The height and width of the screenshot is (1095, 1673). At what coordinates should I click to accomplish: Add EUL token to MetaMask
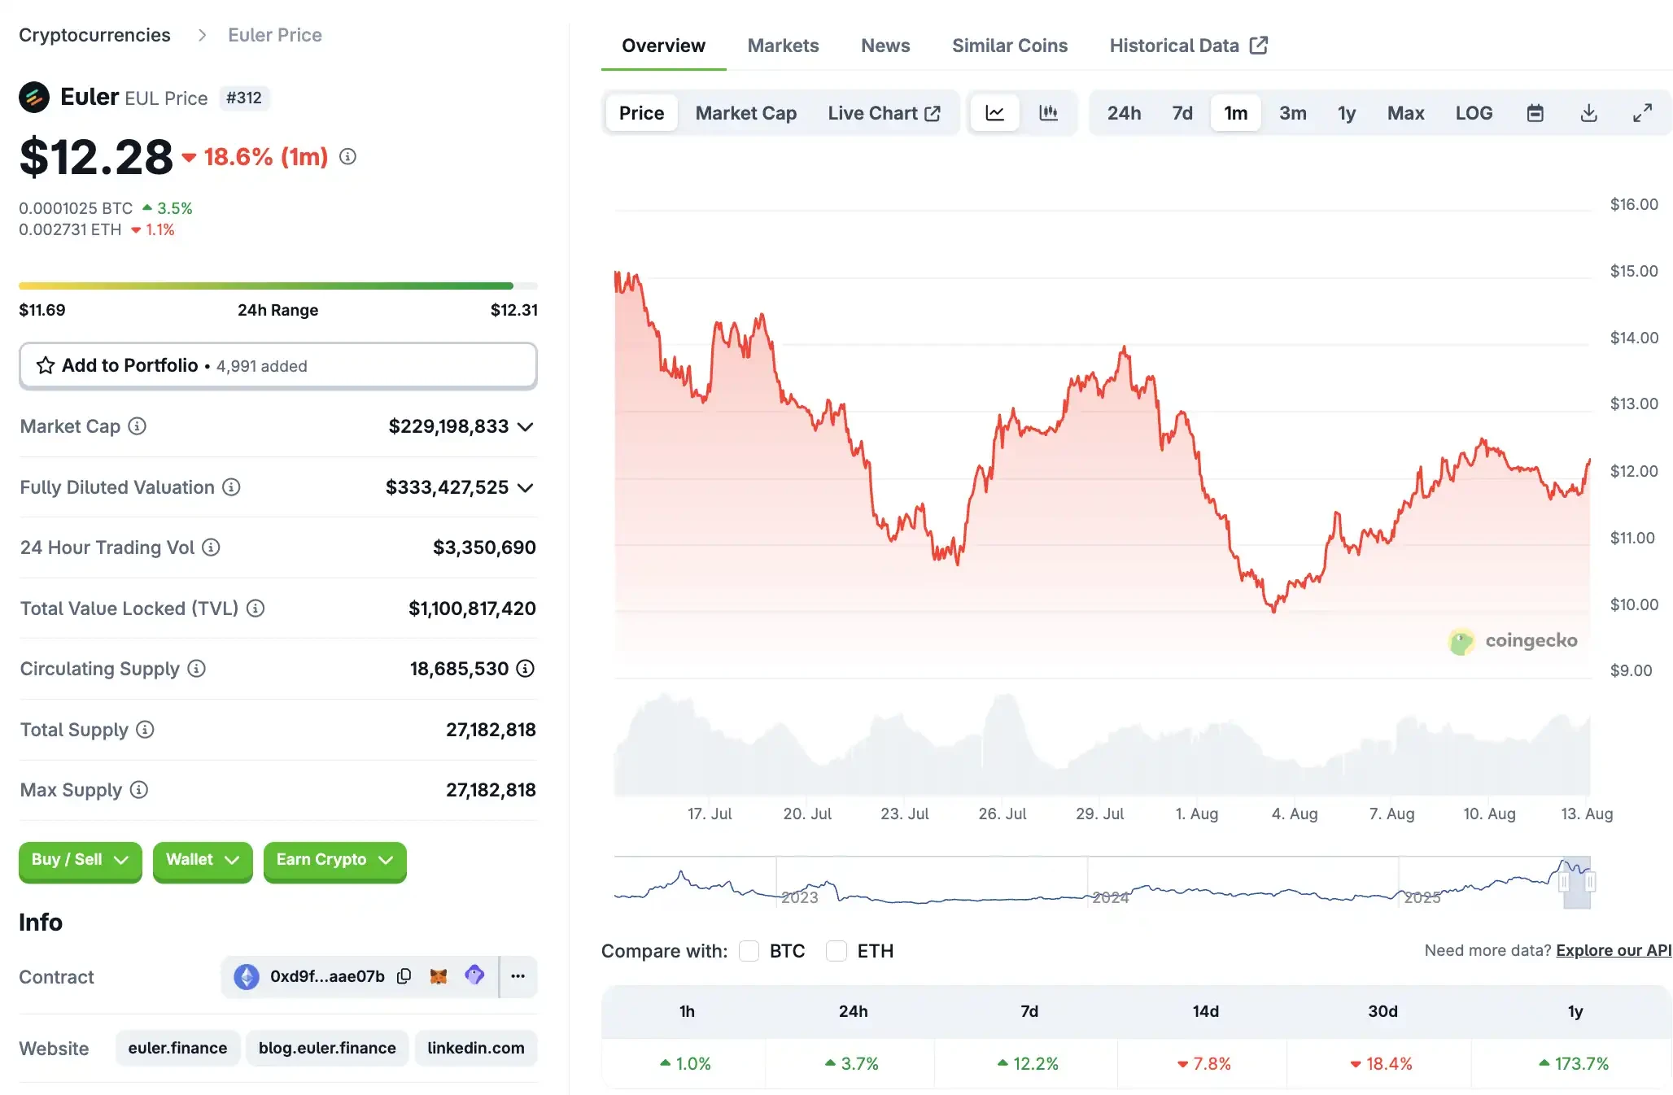[439, 976]
